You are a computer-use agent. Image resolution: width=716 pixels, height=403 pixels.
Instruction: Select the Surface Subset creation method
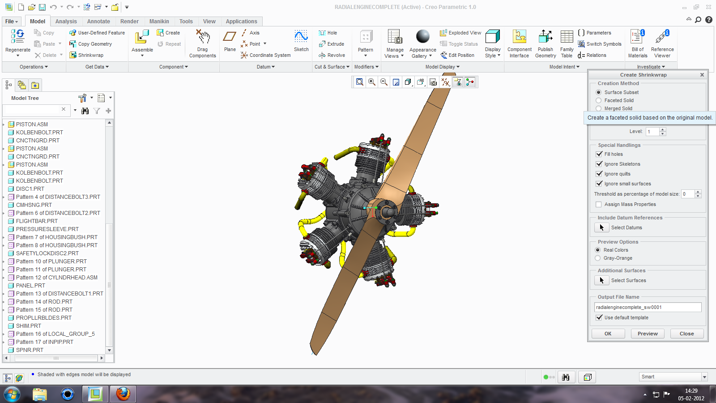[598, 92]
